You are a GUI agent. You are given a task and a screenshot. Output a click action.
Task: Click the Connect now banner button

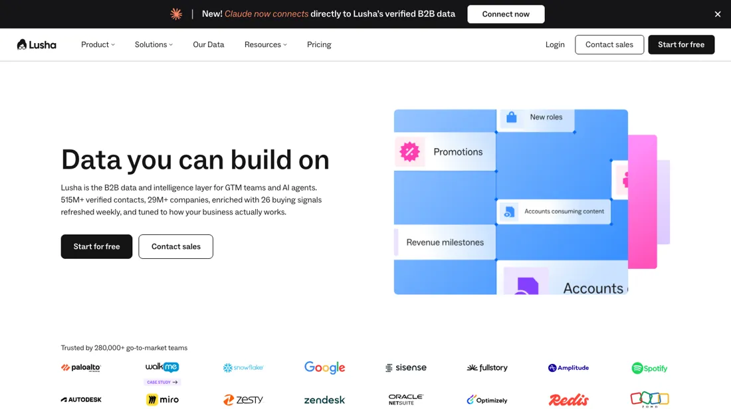[x=506, y=14]
